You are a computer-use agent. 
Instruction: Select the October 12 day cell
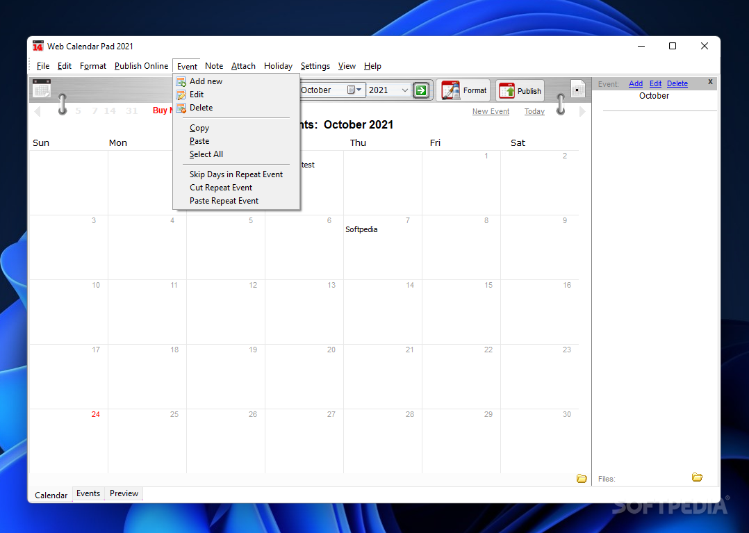tap(225, 312)
